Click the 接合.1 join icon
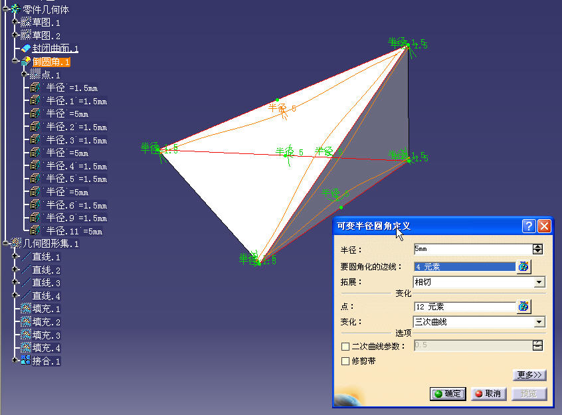Screen dimensions: 562x415 tap(26, 361)
